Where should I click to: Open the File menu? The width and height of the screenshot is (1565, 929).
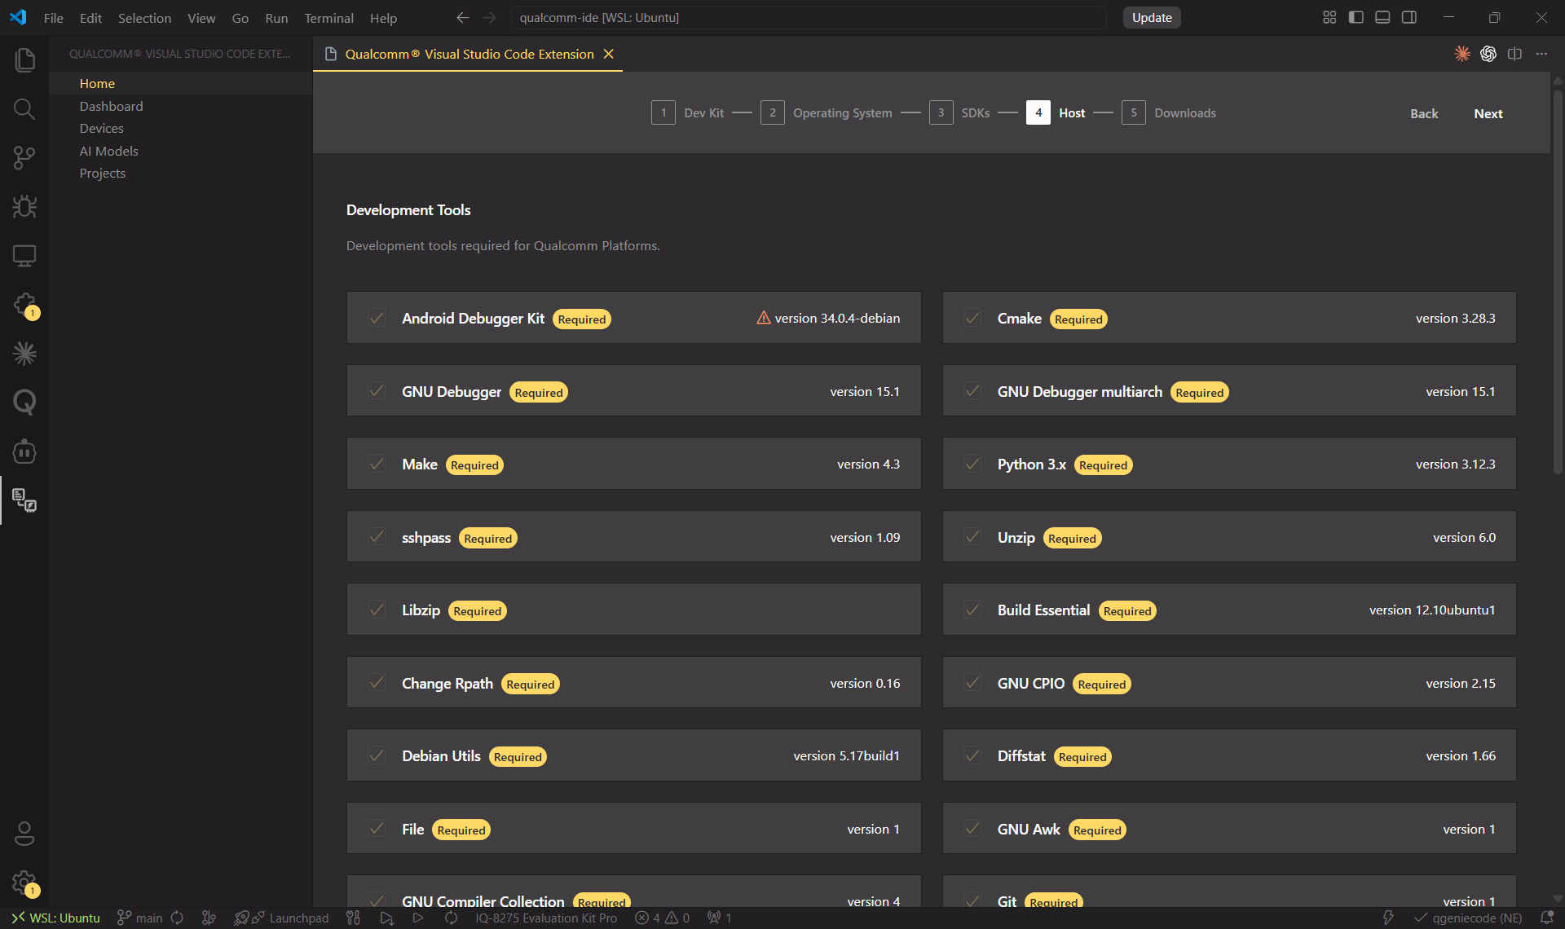pos(54,18)
